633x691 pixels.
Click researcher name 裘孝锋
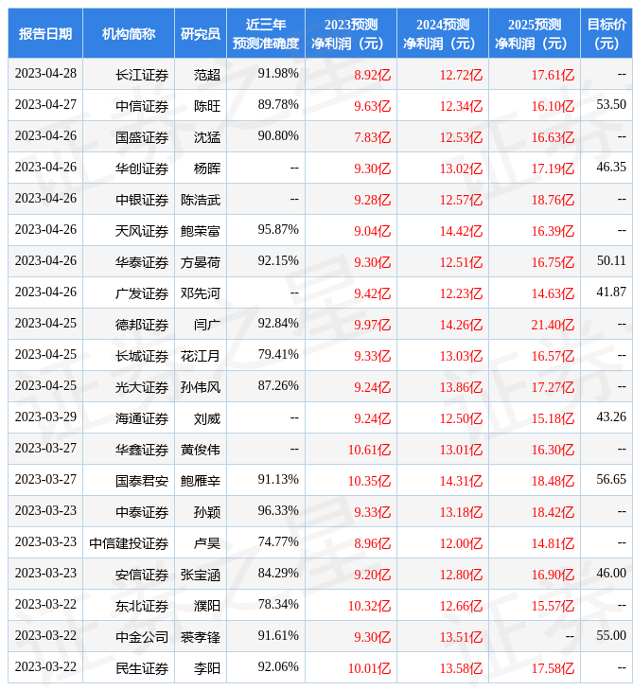201,637
